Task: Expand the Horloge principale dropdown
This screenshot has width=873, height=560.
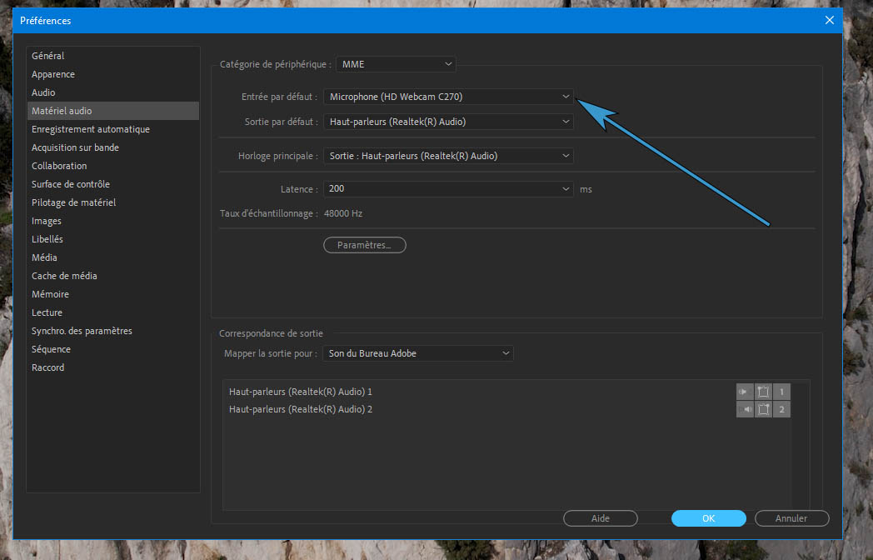Action: point(448,156)
